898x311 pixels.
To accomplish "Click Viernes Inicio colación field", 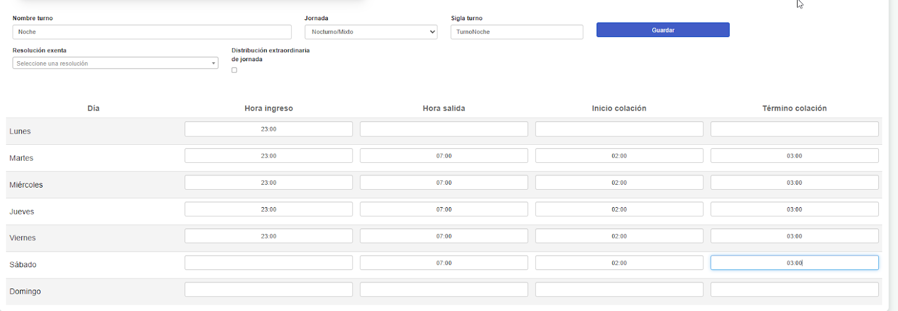I will tap(618, 236).
